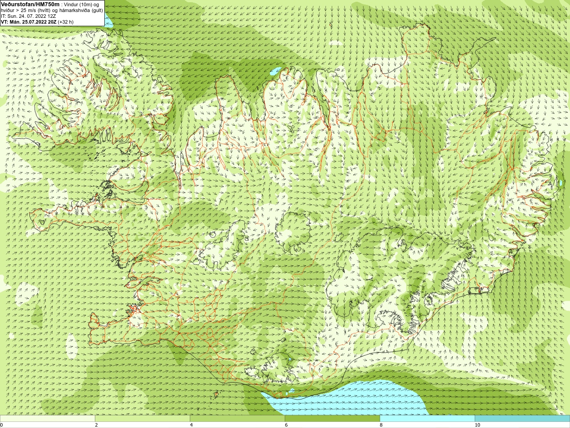
Task: Select the 6–8 m/s dark green color bar segment
Action: 332,419
